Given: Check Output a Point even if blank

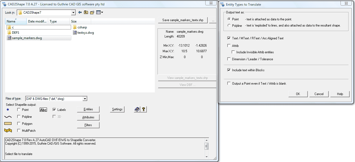Looking at the screenshot, I should coord(229,84).
